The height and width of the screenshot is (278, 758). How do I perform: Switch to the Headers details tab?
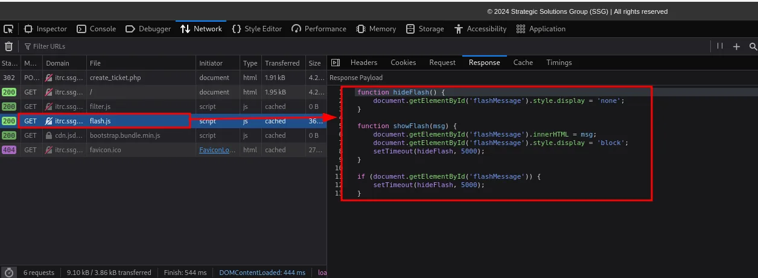(364, 63)
